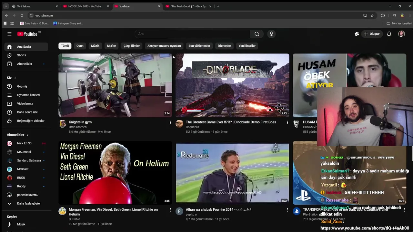Open pspito a channel avatar
Screen dimensions: 413x232
coord(179,211)
